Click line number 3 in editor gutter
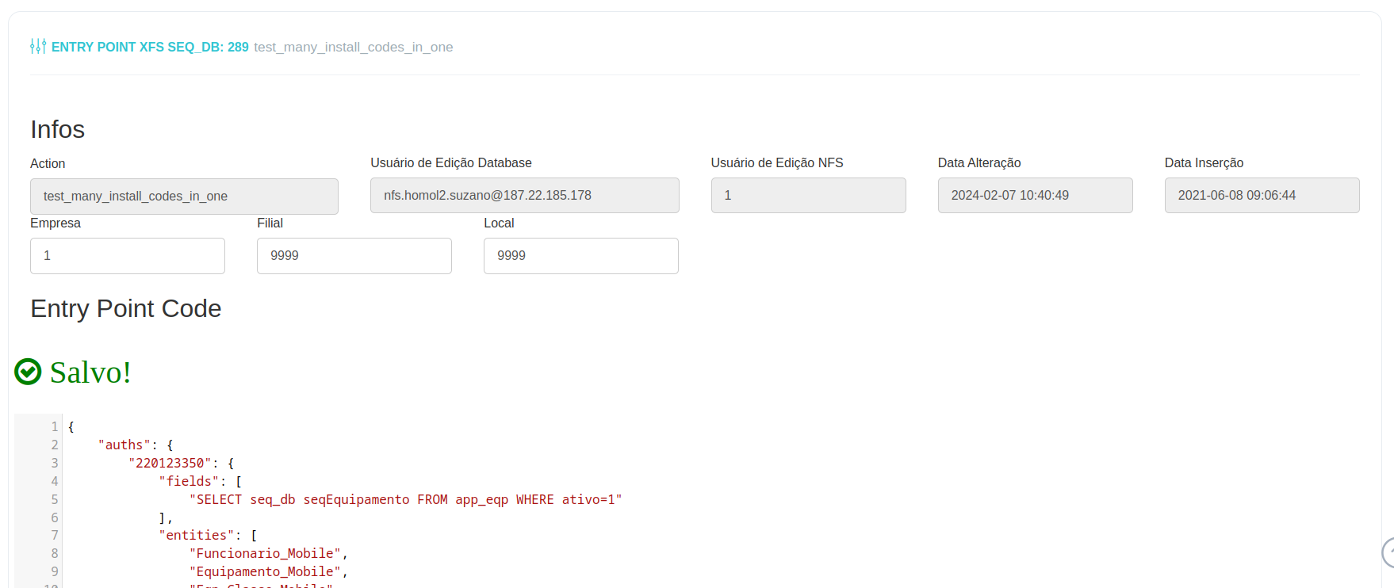Image resolution: width=1394 pixels, height=588 pixels. [x=55, y=464]
